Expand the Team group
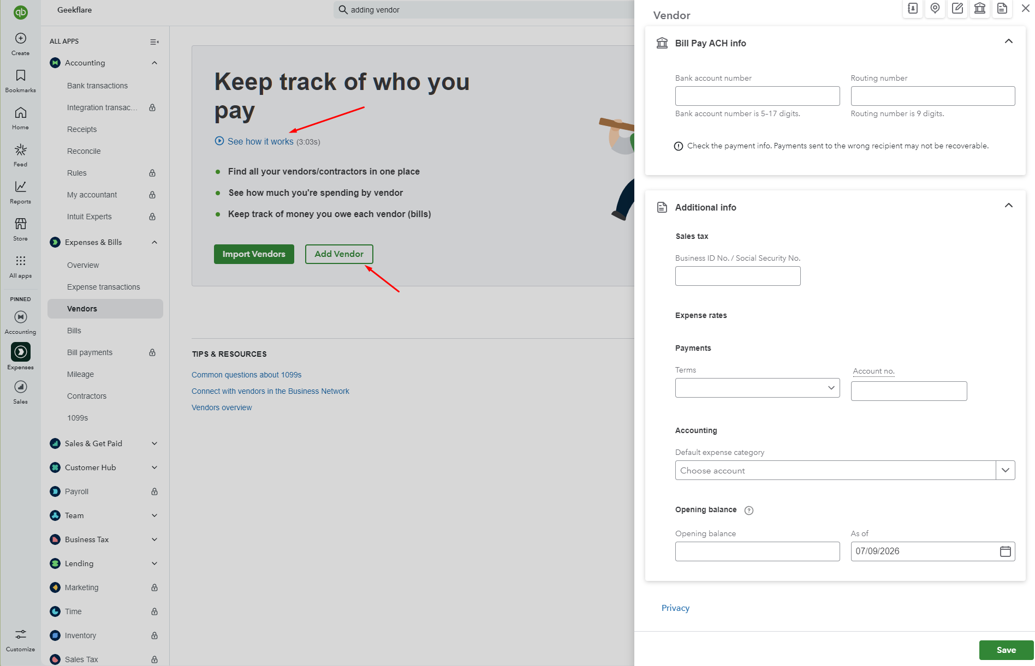 [154, 515]
